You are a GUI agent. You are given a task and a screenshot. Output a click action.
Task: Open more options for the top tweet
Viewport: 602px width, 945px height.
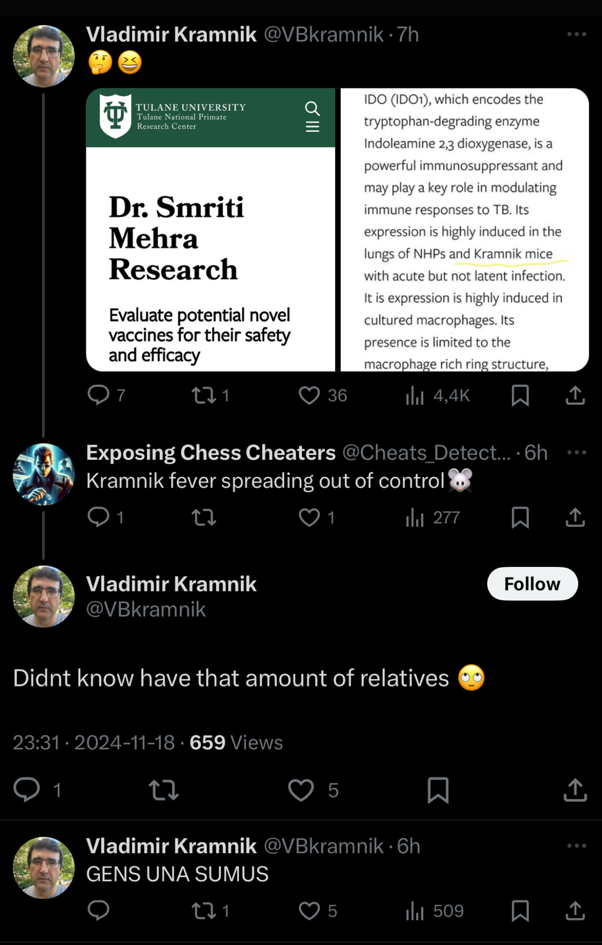click(x=576, y=34)
